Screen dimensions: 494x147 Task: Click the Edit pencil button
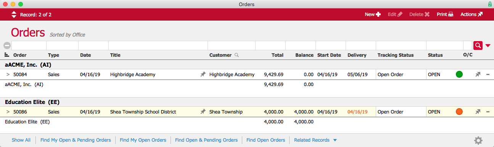coord(395,14)
